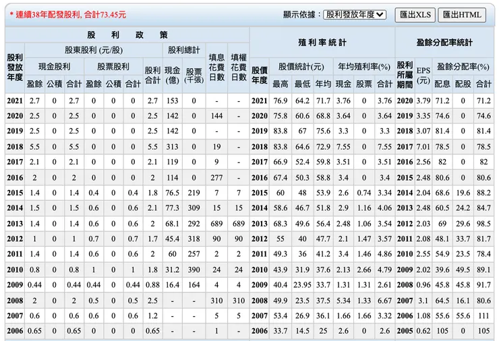Image resolution: width=499 pixels, height=341 pixels.
Task: Click the 2014 cash total value 77.3
Action: coord(172,208)
